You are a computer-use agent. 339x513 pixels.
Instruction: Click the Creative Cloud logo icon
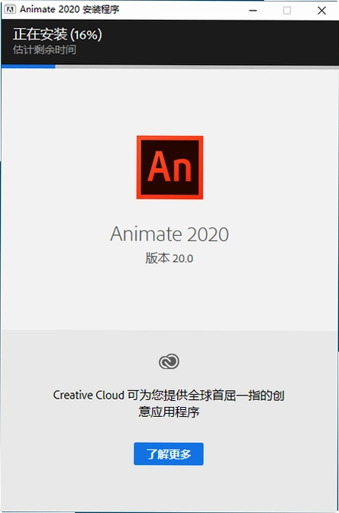point(169,362)
